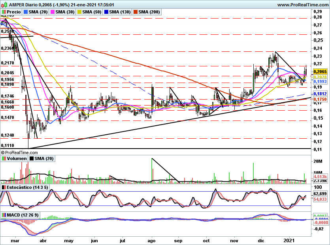The height and width of the screenshot is (245, 330).
Task: Click the candlestick icon beside AMPER title
Action: pyautogui.click(x=4, y=4)
